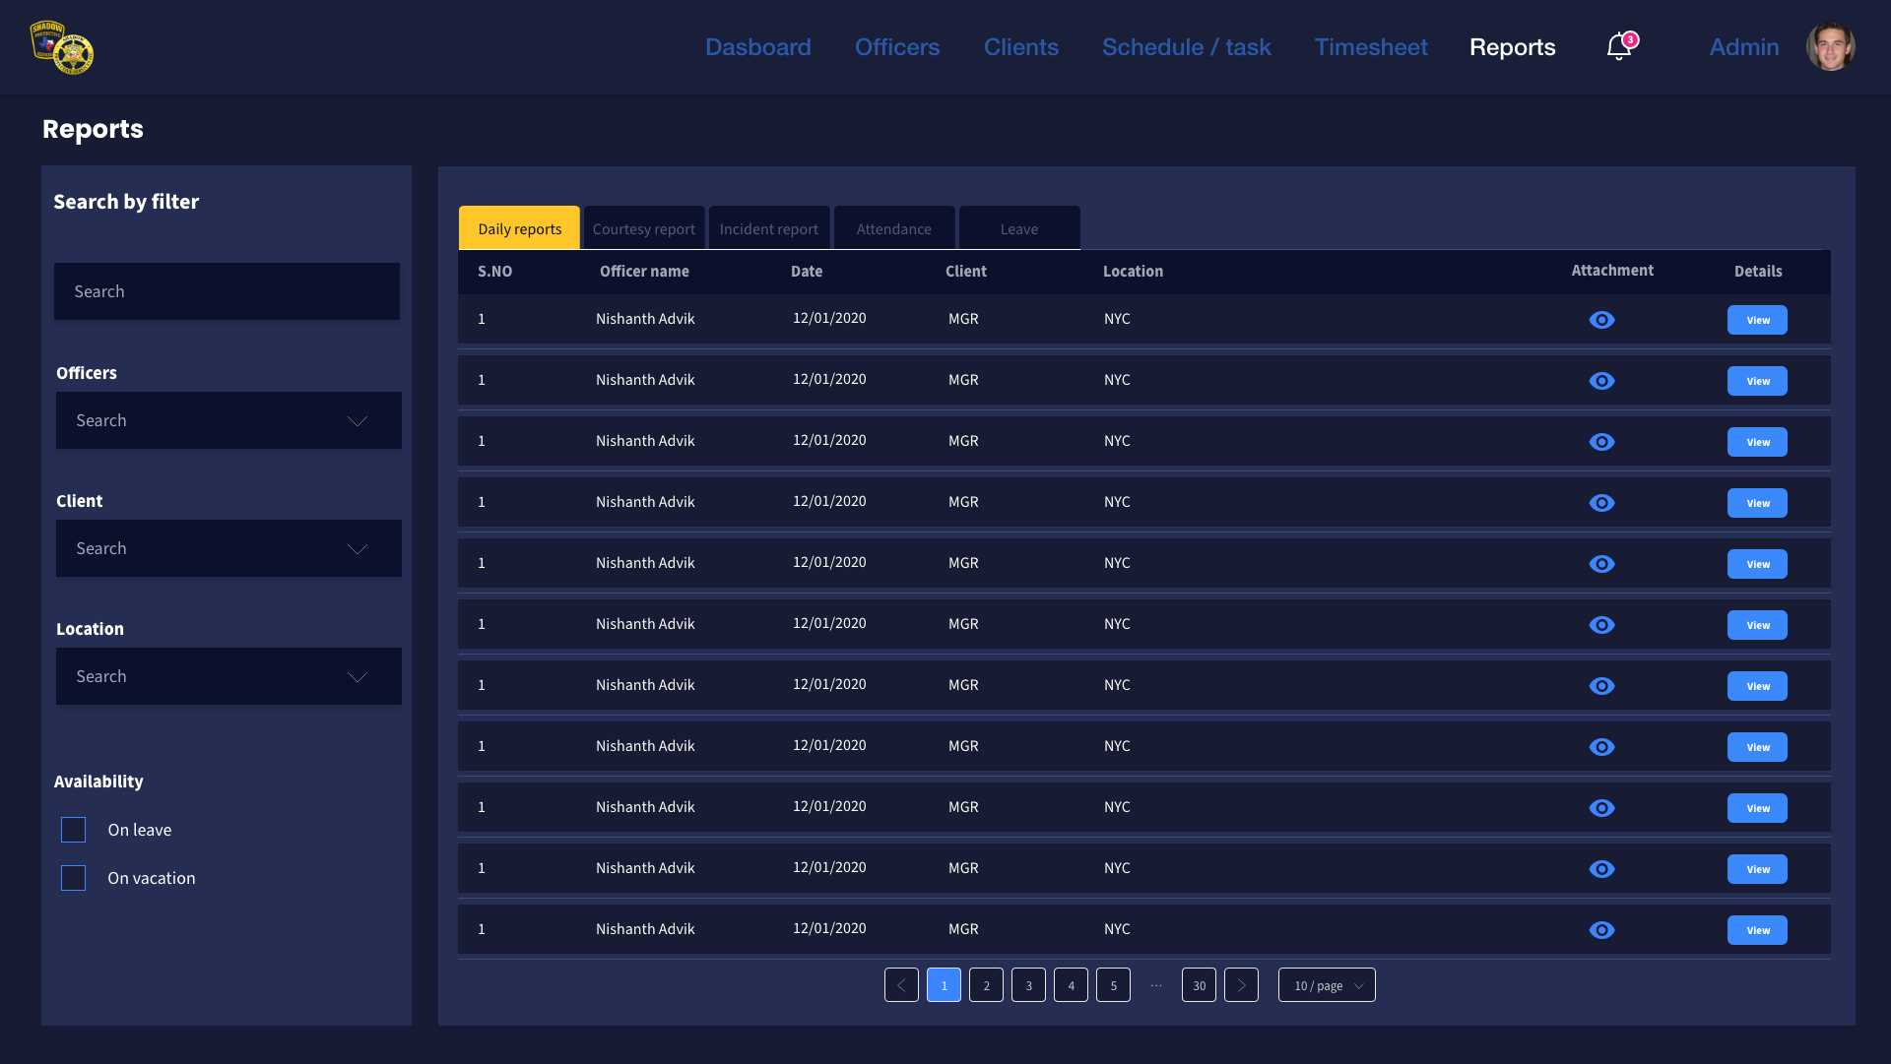
Task: Click the first row attachment eye icon
Action: [1601, 320]
